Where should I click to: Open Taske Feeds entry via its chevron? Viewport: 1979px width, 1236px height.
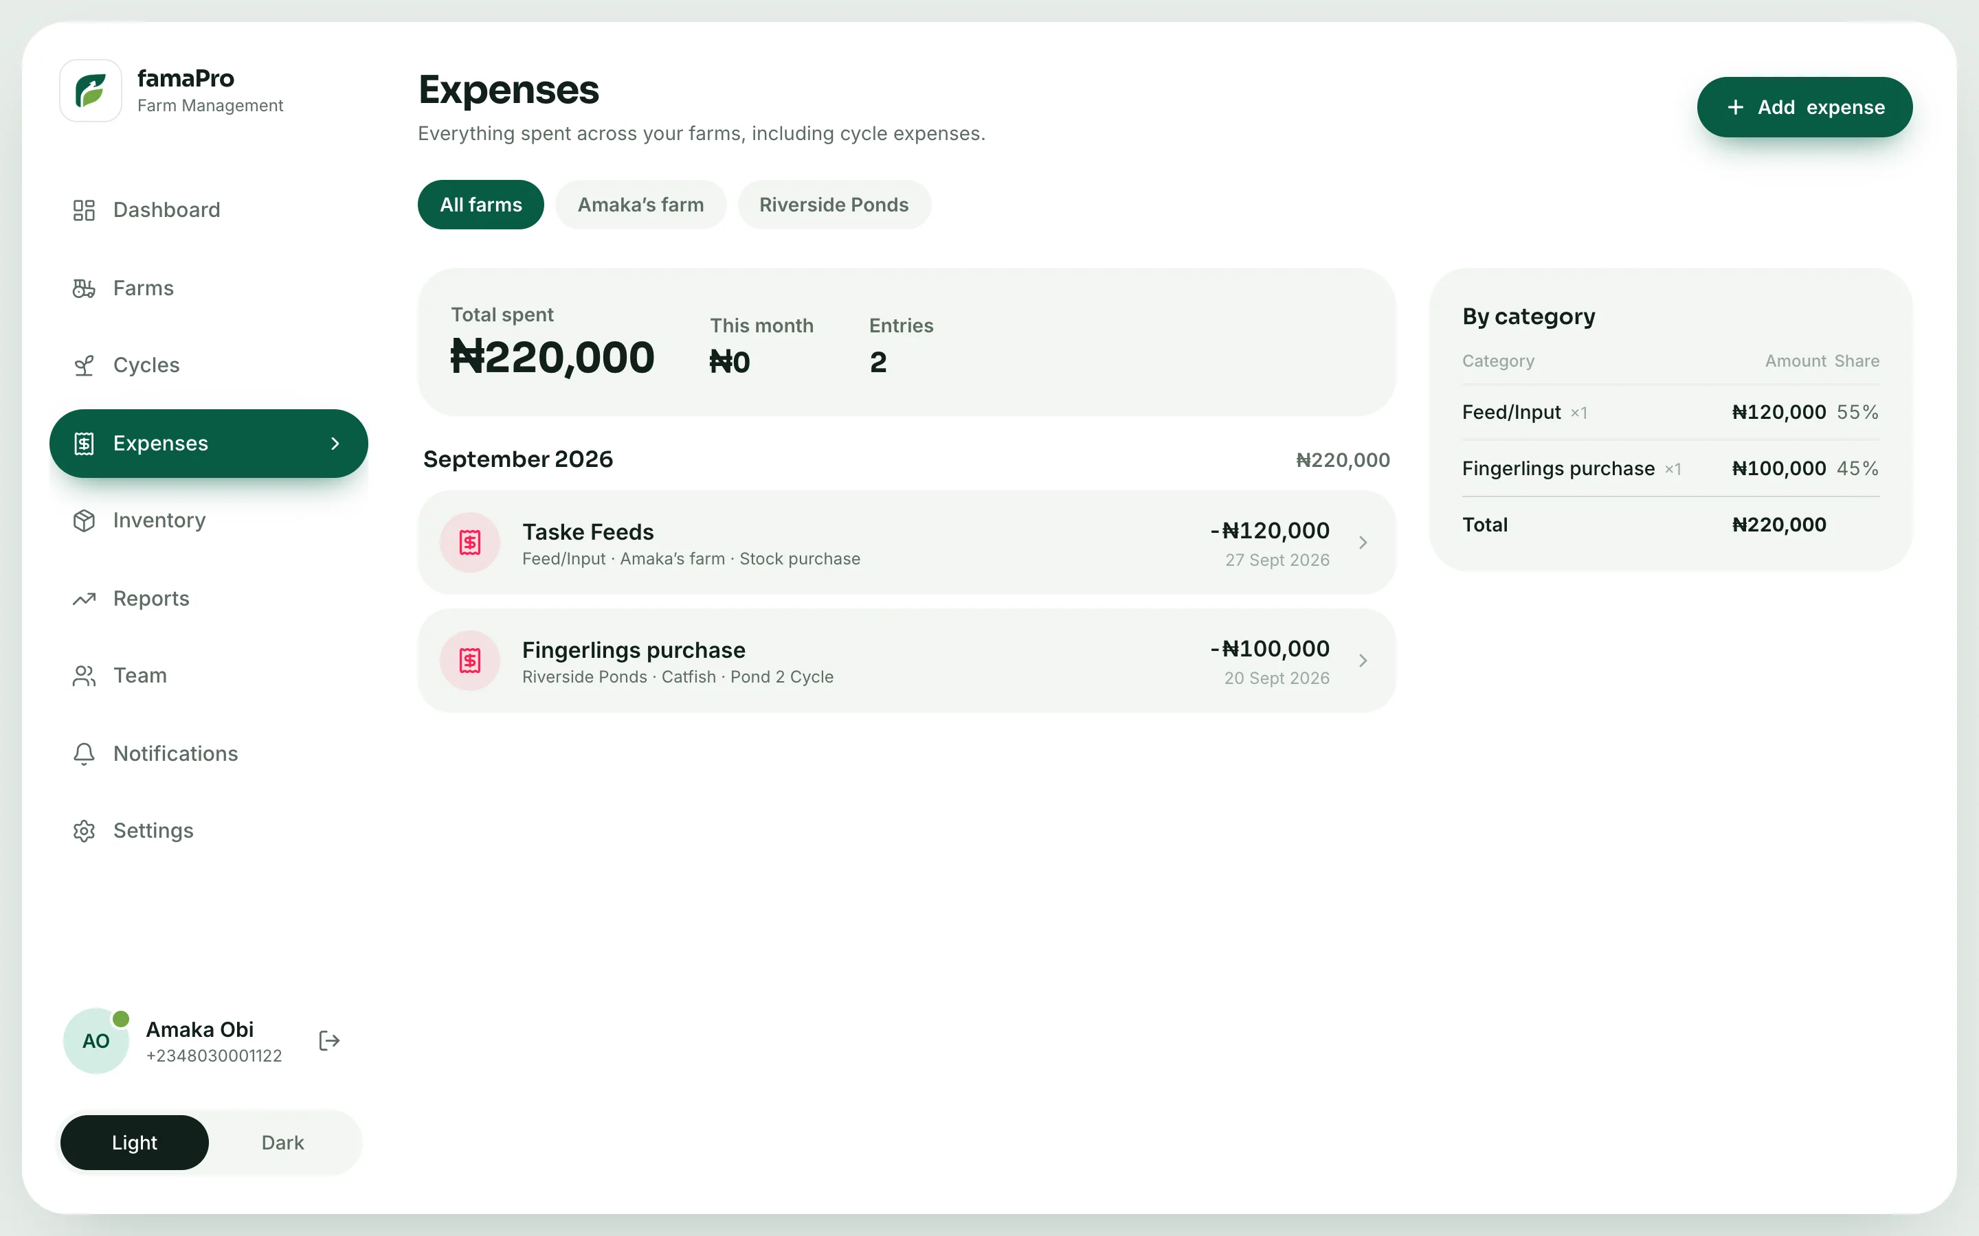tap(1363, 542)
